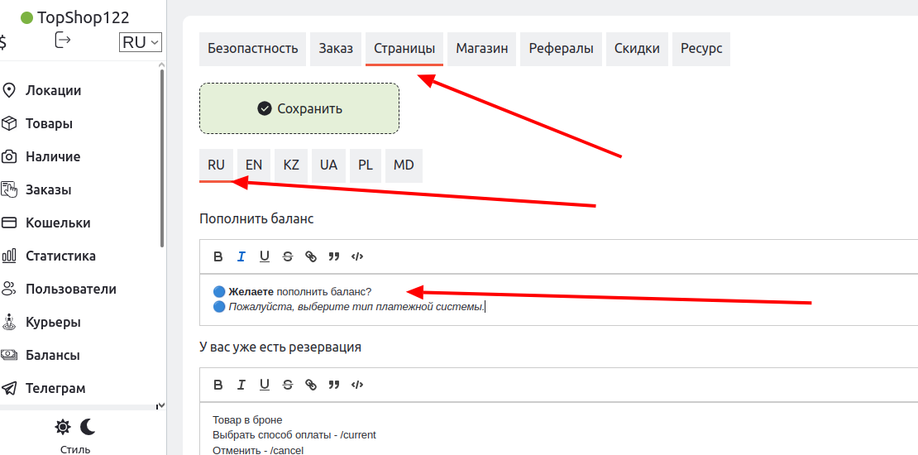Image resolution: width=918 pixels, height=455 pixels.
Task: Switch to light theme with sun icon
Action: [x=63, y=427]
